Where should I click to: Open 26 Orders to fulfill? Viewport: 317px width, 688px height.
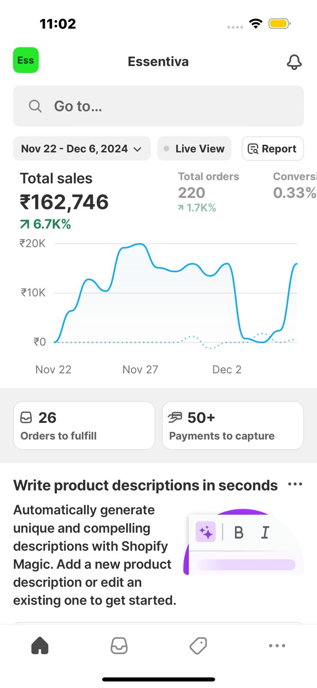[84, 426]
